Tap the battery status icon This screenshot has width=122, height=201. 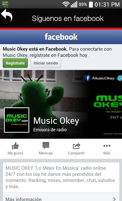[x=91, y=5]
